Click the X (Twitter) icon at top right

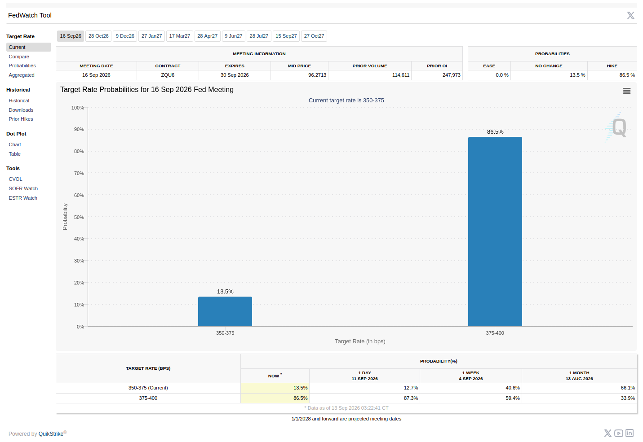coord(630,15)
